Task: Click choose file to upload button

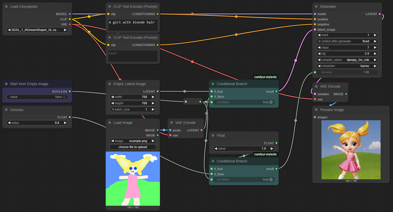Action: (133, 147)
